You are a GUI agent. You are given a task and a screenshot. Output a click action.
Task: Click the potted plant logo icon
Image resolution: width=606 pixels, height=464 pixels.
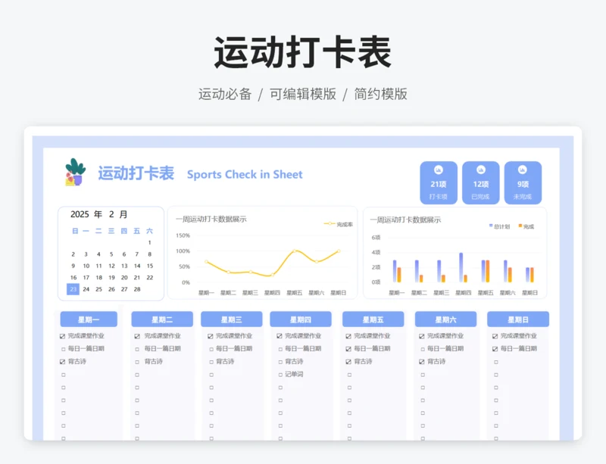pyautogui.click(x=75, y=173)
